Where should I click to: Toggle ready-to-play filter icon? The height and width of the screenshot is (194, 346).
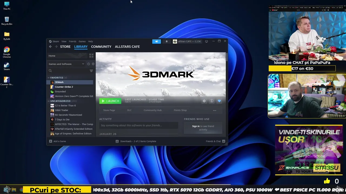[x=93, y=64]
